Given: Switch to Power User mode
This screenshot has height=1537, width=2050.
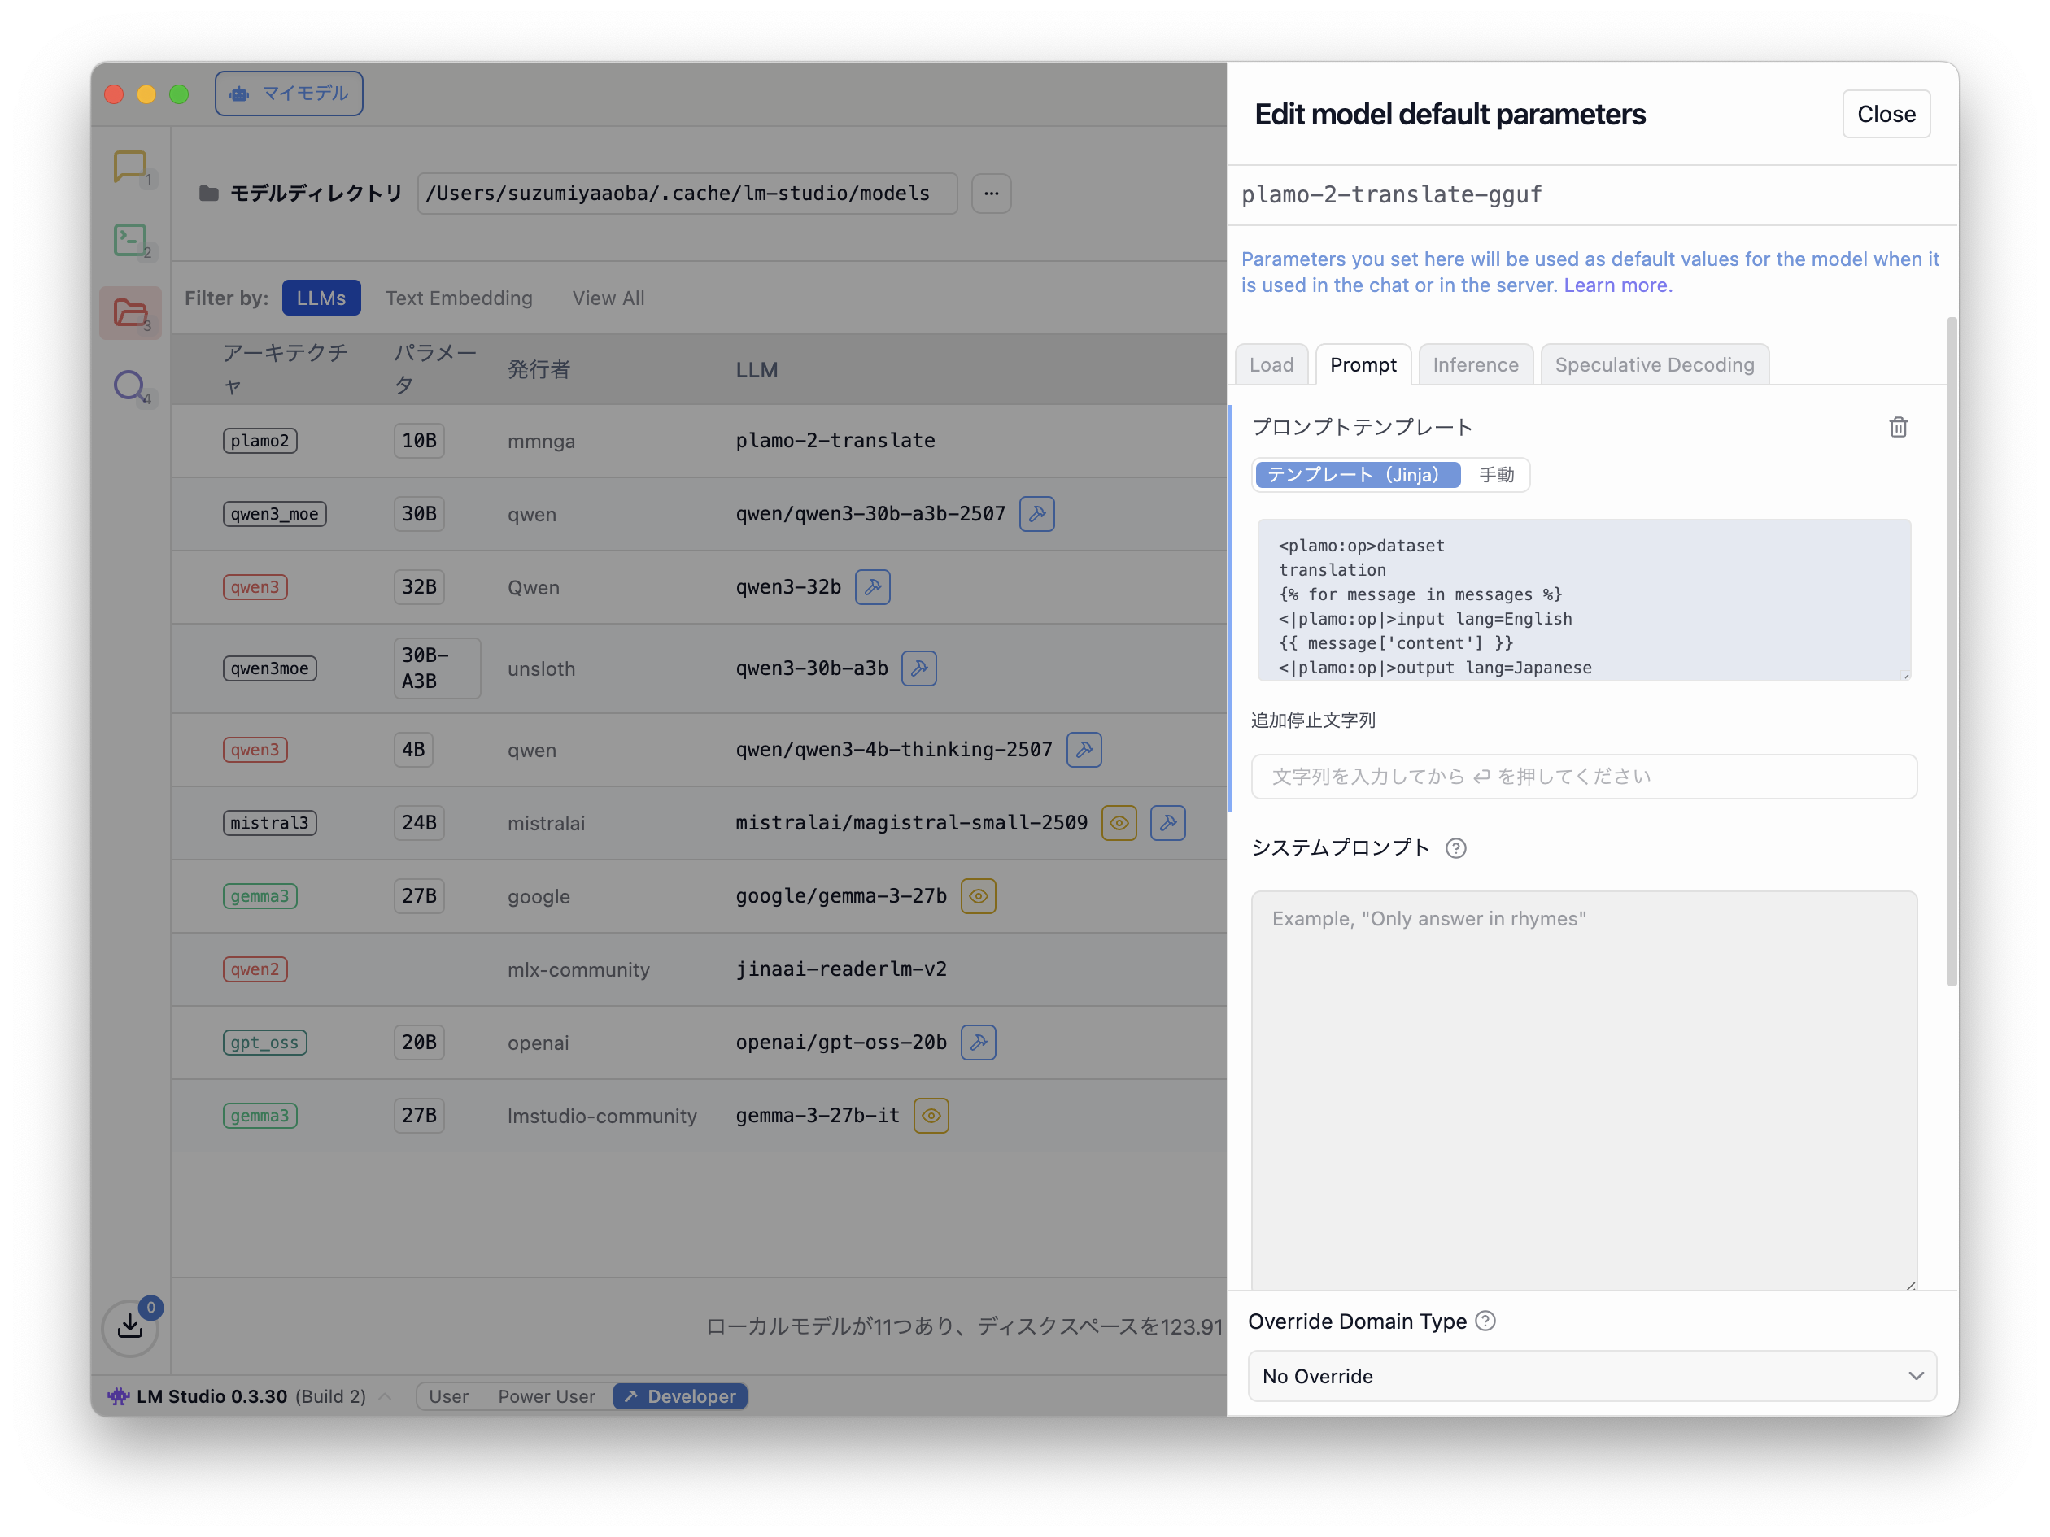Looking at the screenshot, I should click(546, 1396).
